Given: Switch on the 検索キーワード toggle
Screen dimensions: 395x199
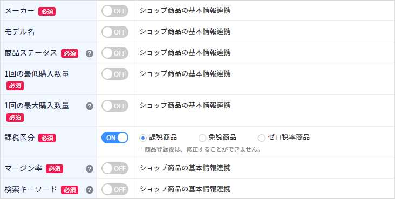Looking at the screenshot, I should click(115, 189).
